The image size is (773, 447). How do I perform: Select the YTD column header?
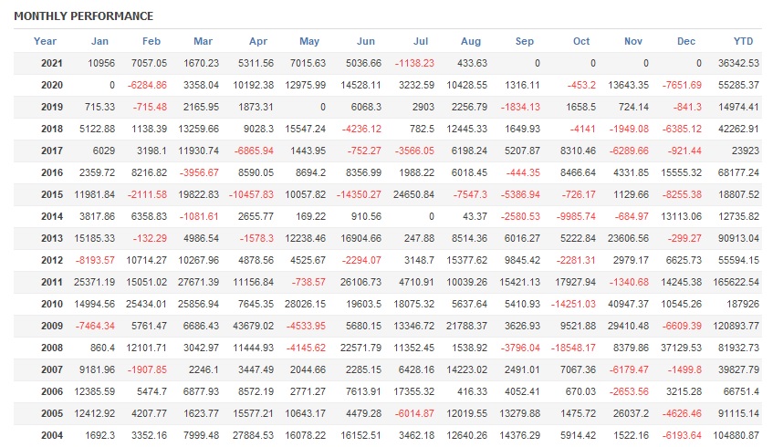[x=743, y=41]
